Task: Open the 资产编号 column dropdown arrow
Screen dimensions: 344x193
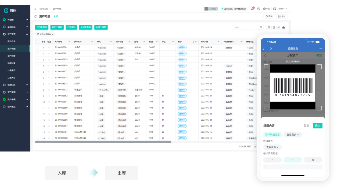Action: (x=69, y=42)
